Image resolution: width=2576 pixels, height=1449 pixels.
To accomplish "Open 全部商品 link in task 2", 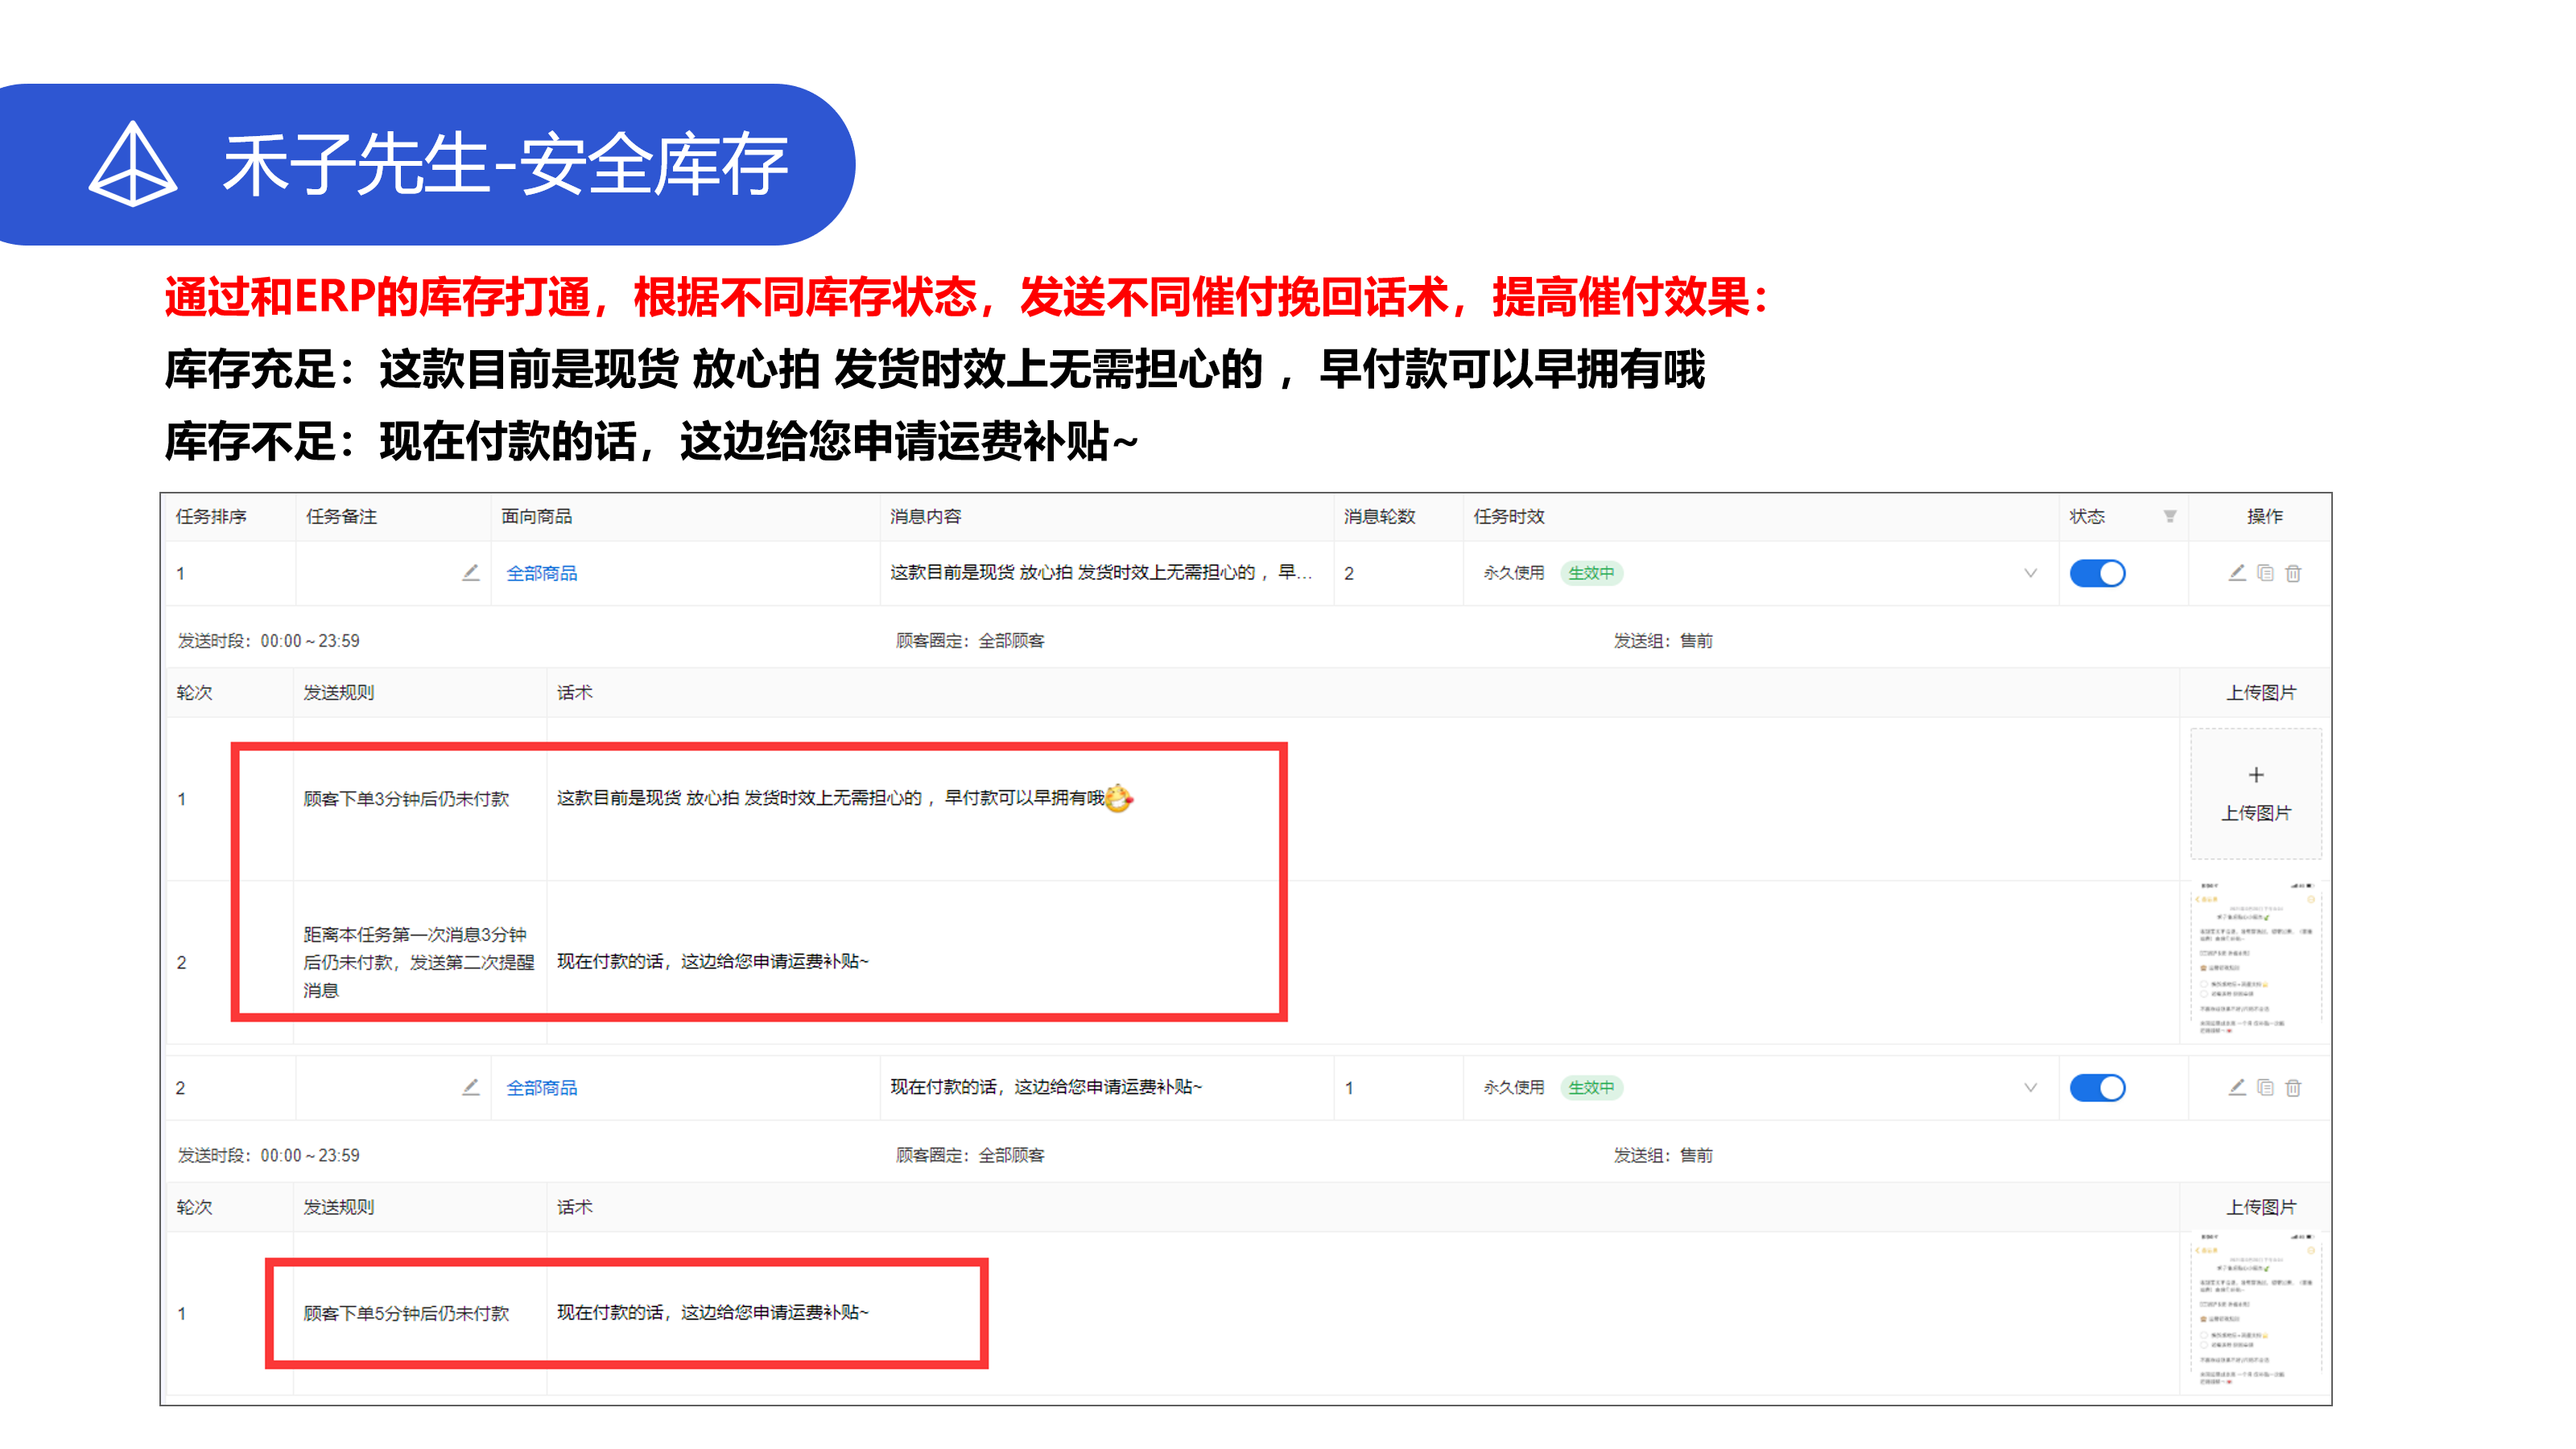I will pos(541,1087).
